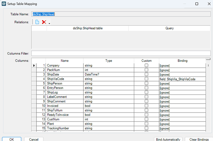Click Bind Automatically button

(x=168, y=139)
